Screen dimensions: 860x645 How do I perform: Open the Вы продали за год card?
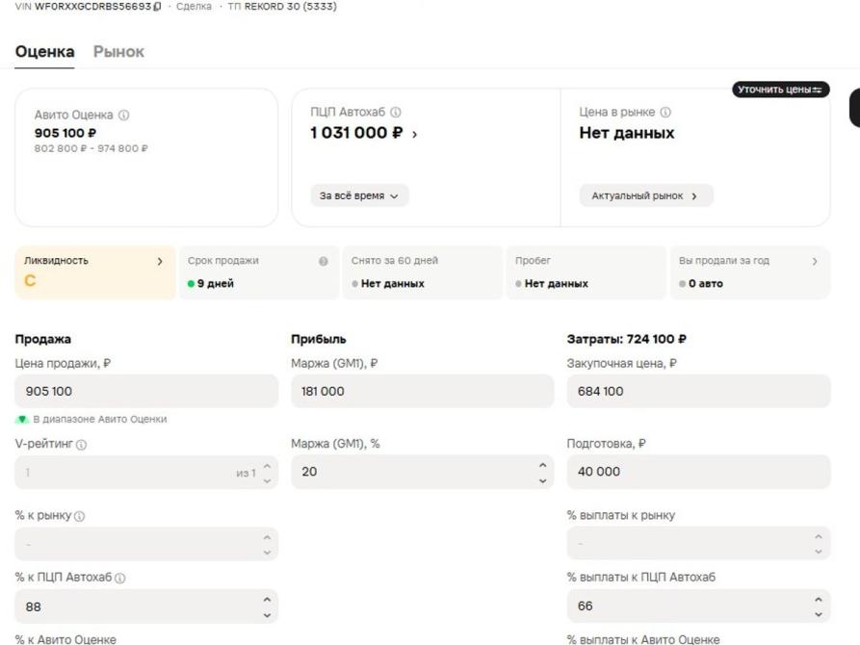[x=750, y=272]
